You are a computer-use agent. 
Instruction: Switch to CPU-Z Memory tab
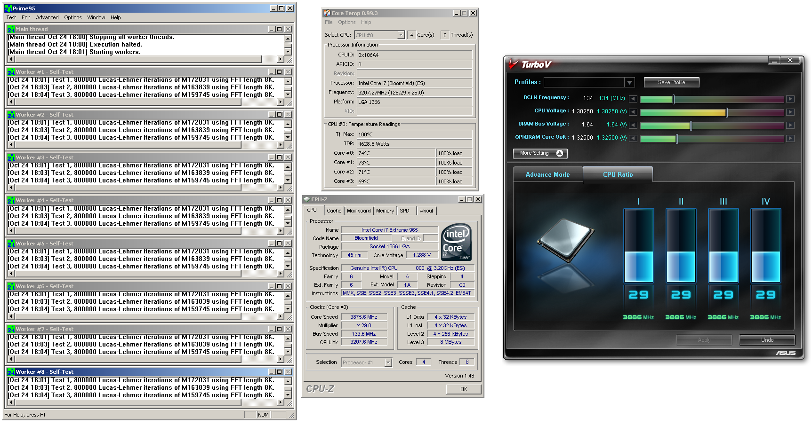pos(385,211)
